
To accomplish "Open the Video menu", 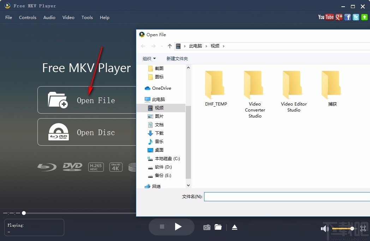I will (68, 17).
